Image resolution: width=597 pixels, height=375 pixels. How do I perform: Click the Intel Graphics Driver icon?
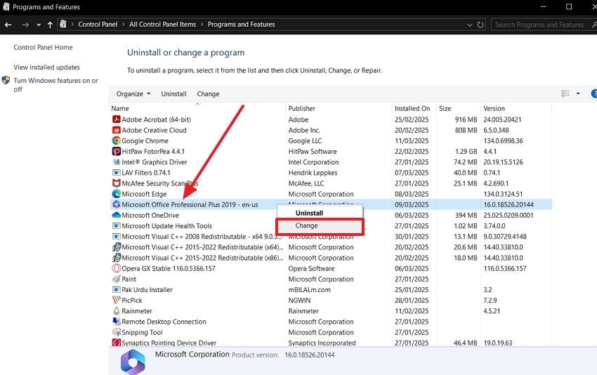[117, 162]
